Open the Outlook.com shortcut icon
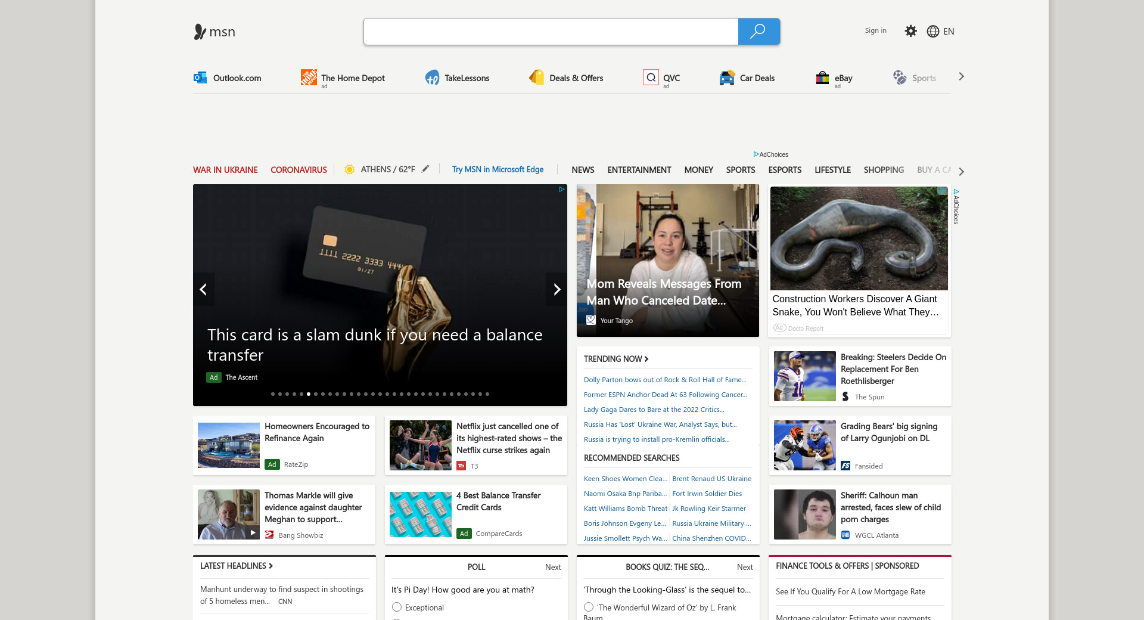 200,77
